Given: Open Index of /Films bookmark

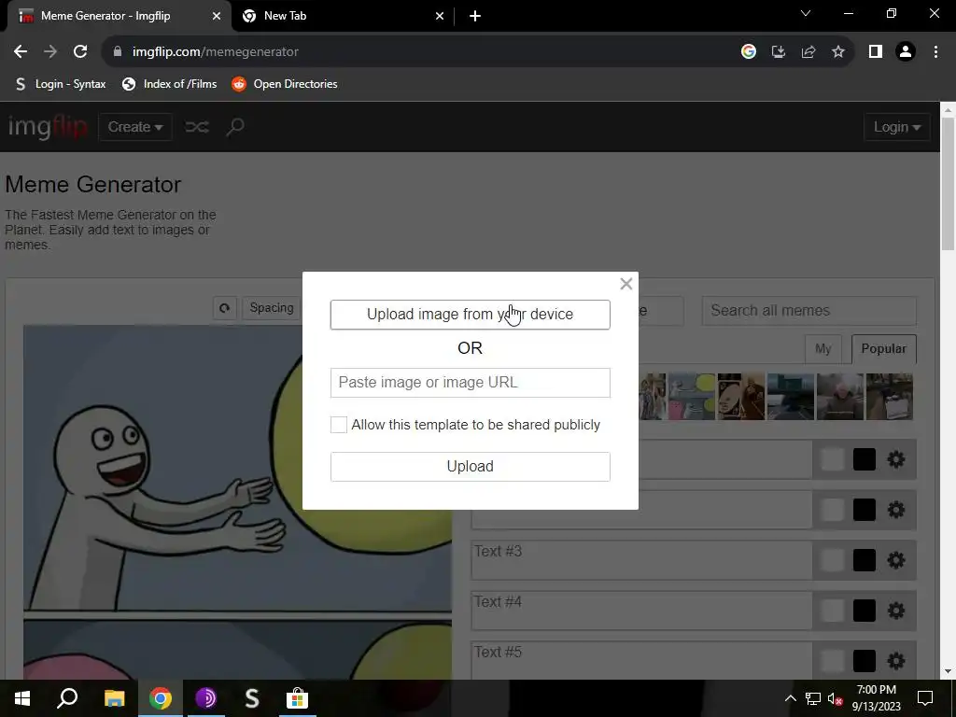Looking at the screenshot, I should coord(170,84).
